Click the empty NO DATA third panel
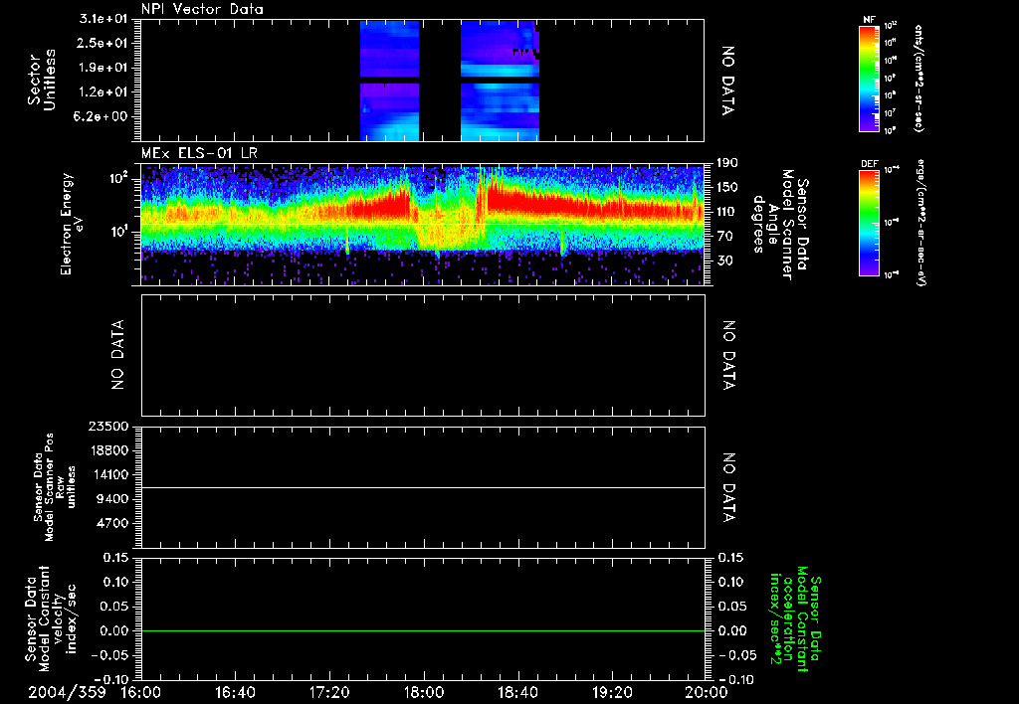1019x704 pixels. [x=423, y=355]
